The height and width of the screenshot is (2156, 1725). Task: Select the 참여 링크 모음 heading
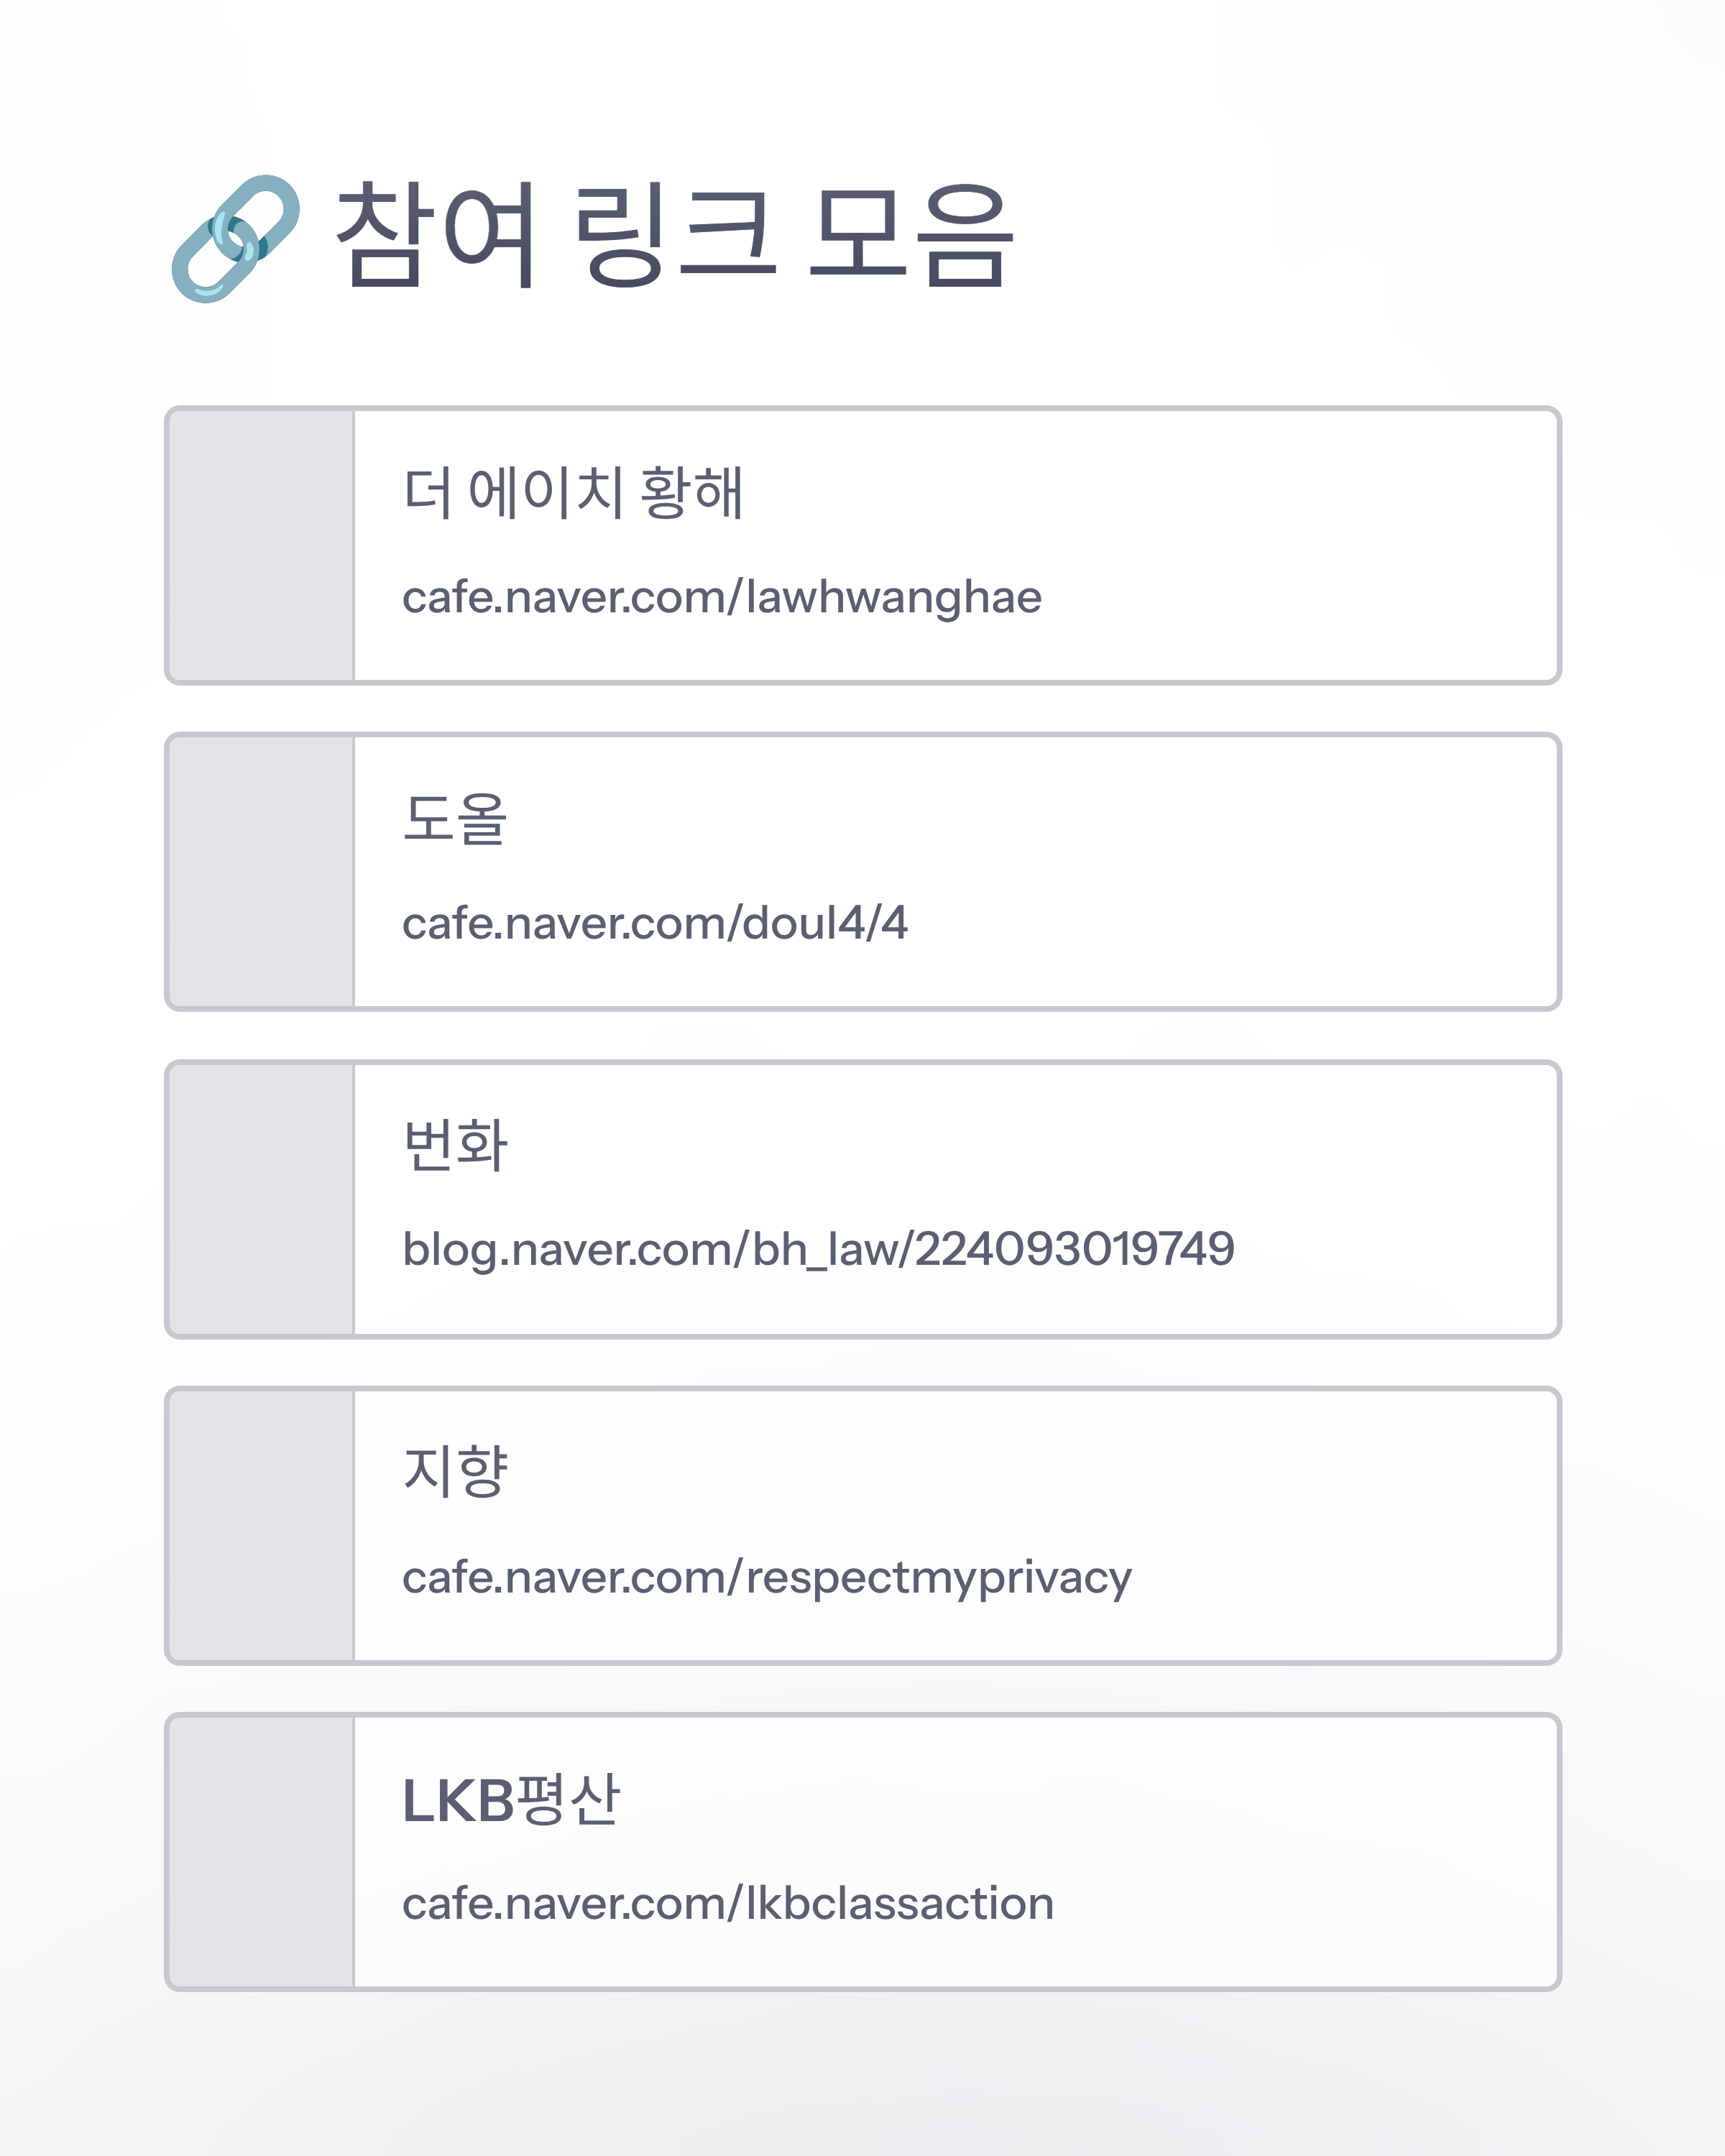(x=675, y=236)
